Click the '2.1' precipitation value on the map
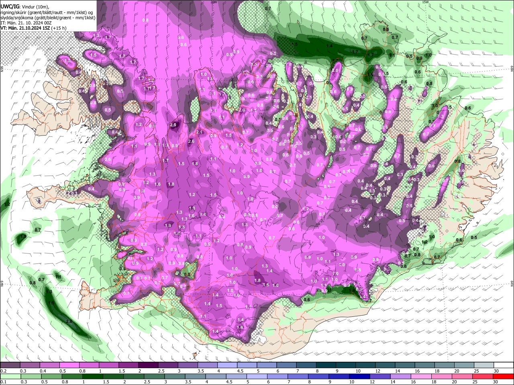Screen dimensions: 514x385 click(200, 132)
